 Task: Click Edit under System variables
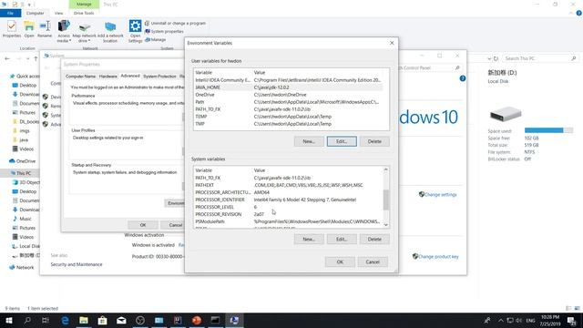pos(342,239)
